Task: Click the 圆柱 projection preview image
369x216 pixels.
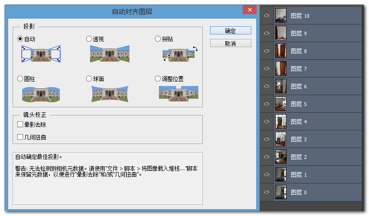Action: (x=41, y=94)
